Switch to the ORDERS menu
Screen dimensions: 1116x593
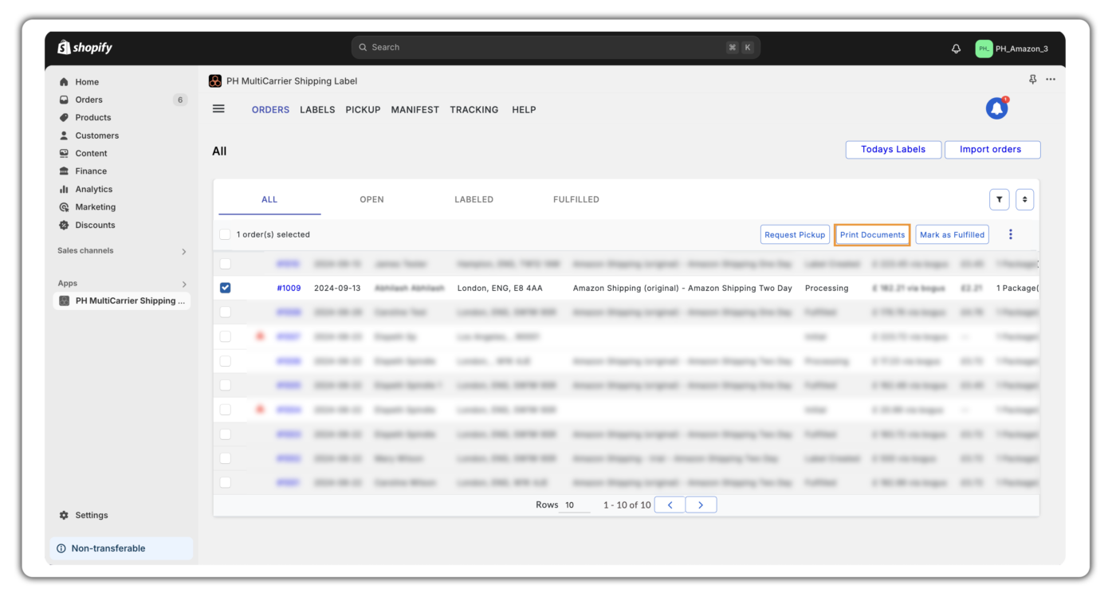click(270, 110)
